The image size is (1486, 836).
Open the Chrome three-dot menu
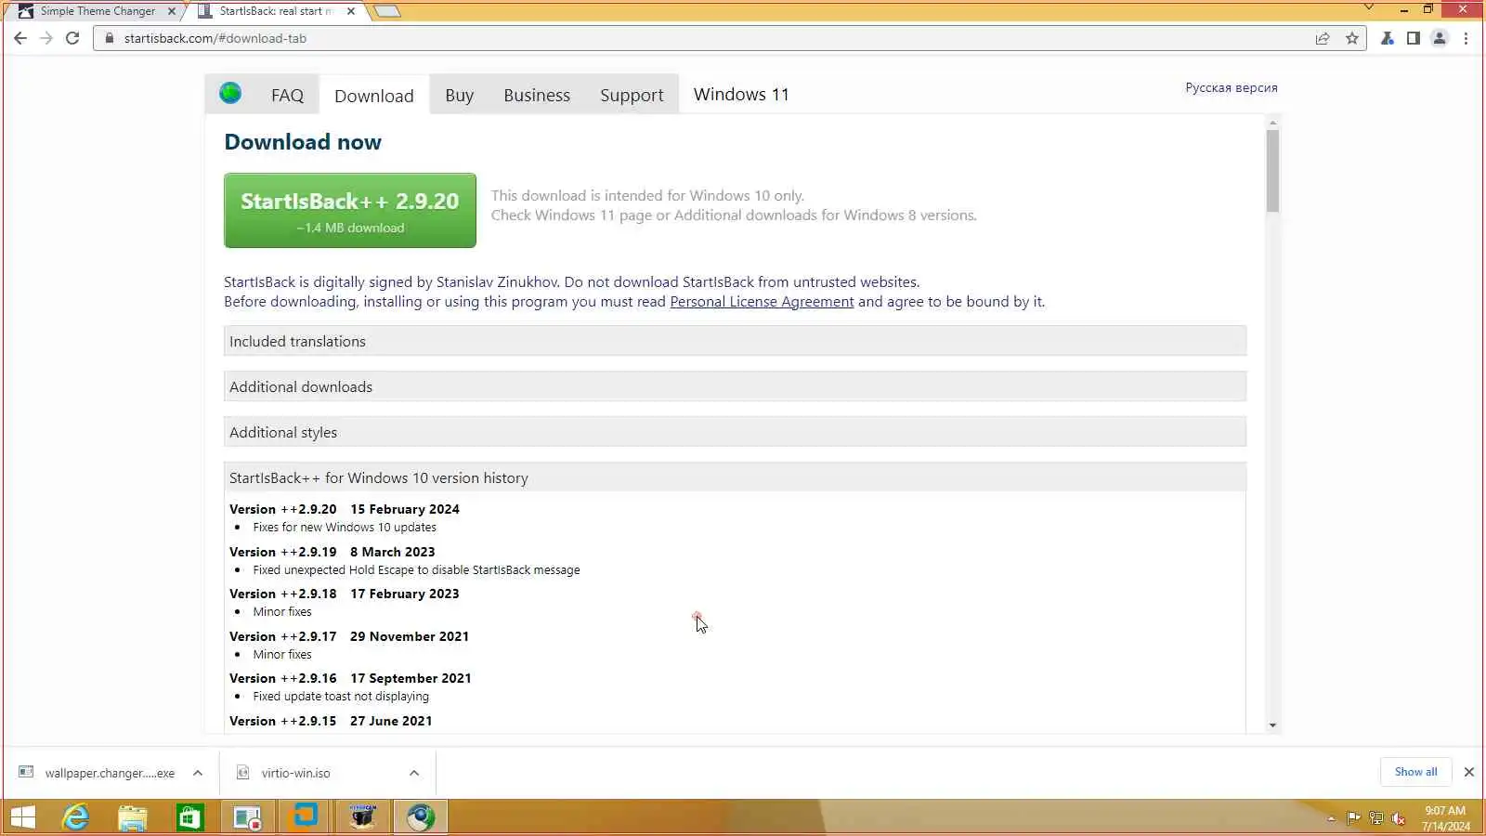click(x=1466, y=38)
